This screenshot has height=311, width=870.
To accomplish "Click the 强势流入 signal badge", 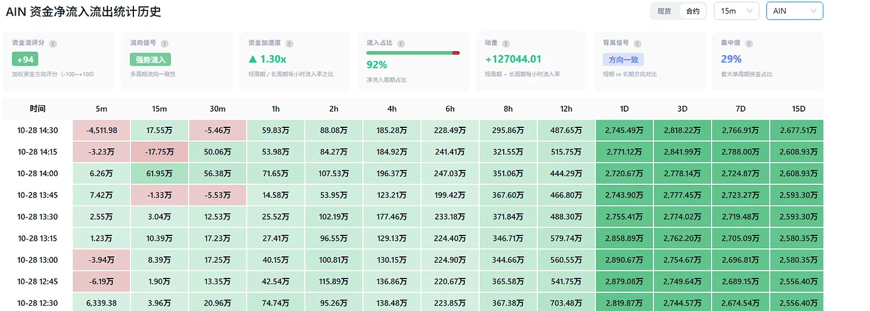I will (150, 59).
